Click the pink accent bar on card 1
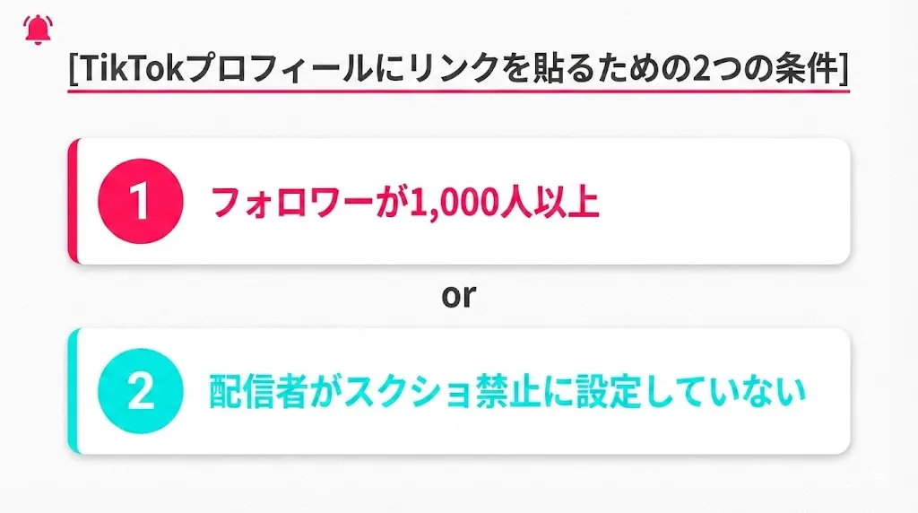The height and width of the screenshot is (513, 918). coord(73,202)
